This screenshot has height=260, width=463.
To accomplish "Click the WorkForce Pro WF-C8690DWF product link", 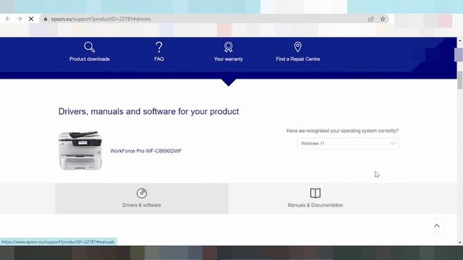I will (146, 151).
